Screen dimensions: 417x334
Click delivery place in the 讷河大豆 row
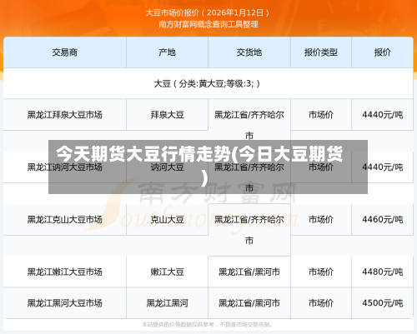coord(249,177)
